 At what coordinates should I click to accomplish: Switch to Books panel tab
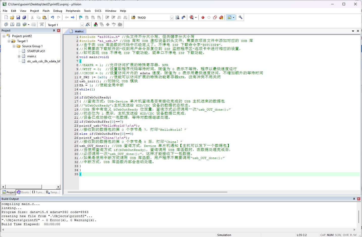pyautogui.click(x=23, y=192)
